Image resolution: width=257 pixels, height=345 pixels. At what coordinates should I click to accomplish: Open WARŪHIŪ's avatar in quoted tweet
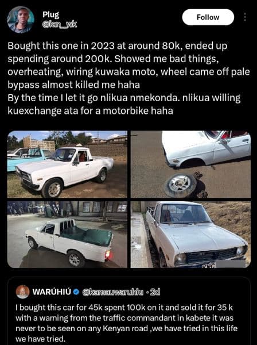[22, 292]
